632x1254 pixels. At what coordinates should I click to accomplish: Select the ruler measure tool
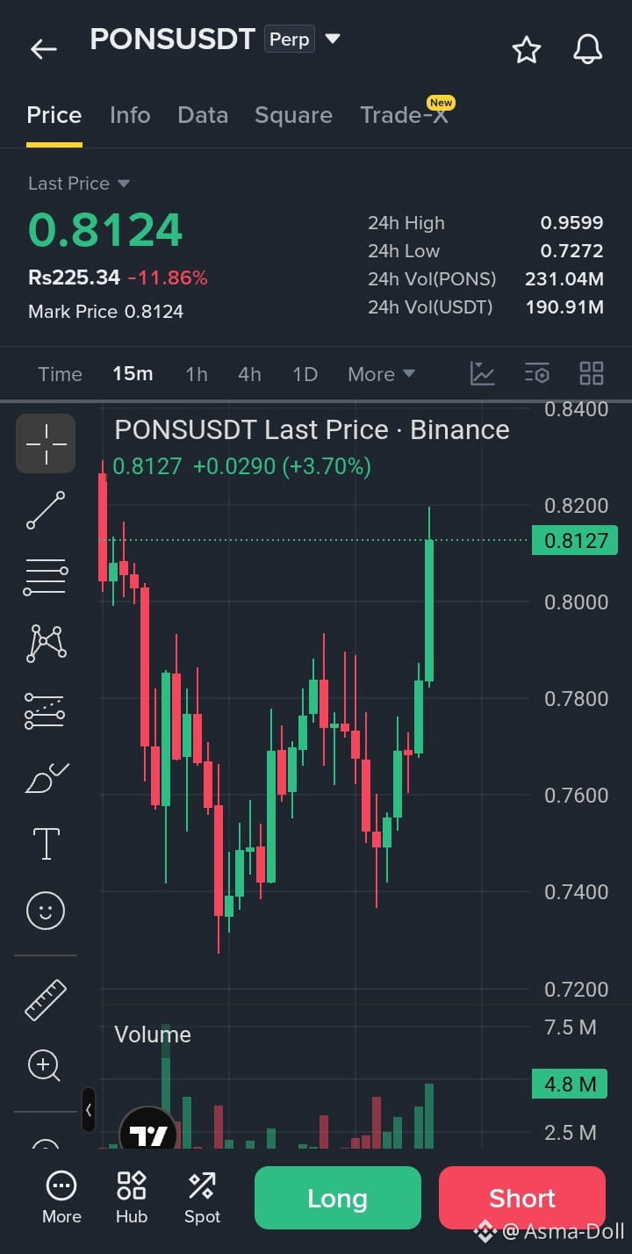(46, 999)
